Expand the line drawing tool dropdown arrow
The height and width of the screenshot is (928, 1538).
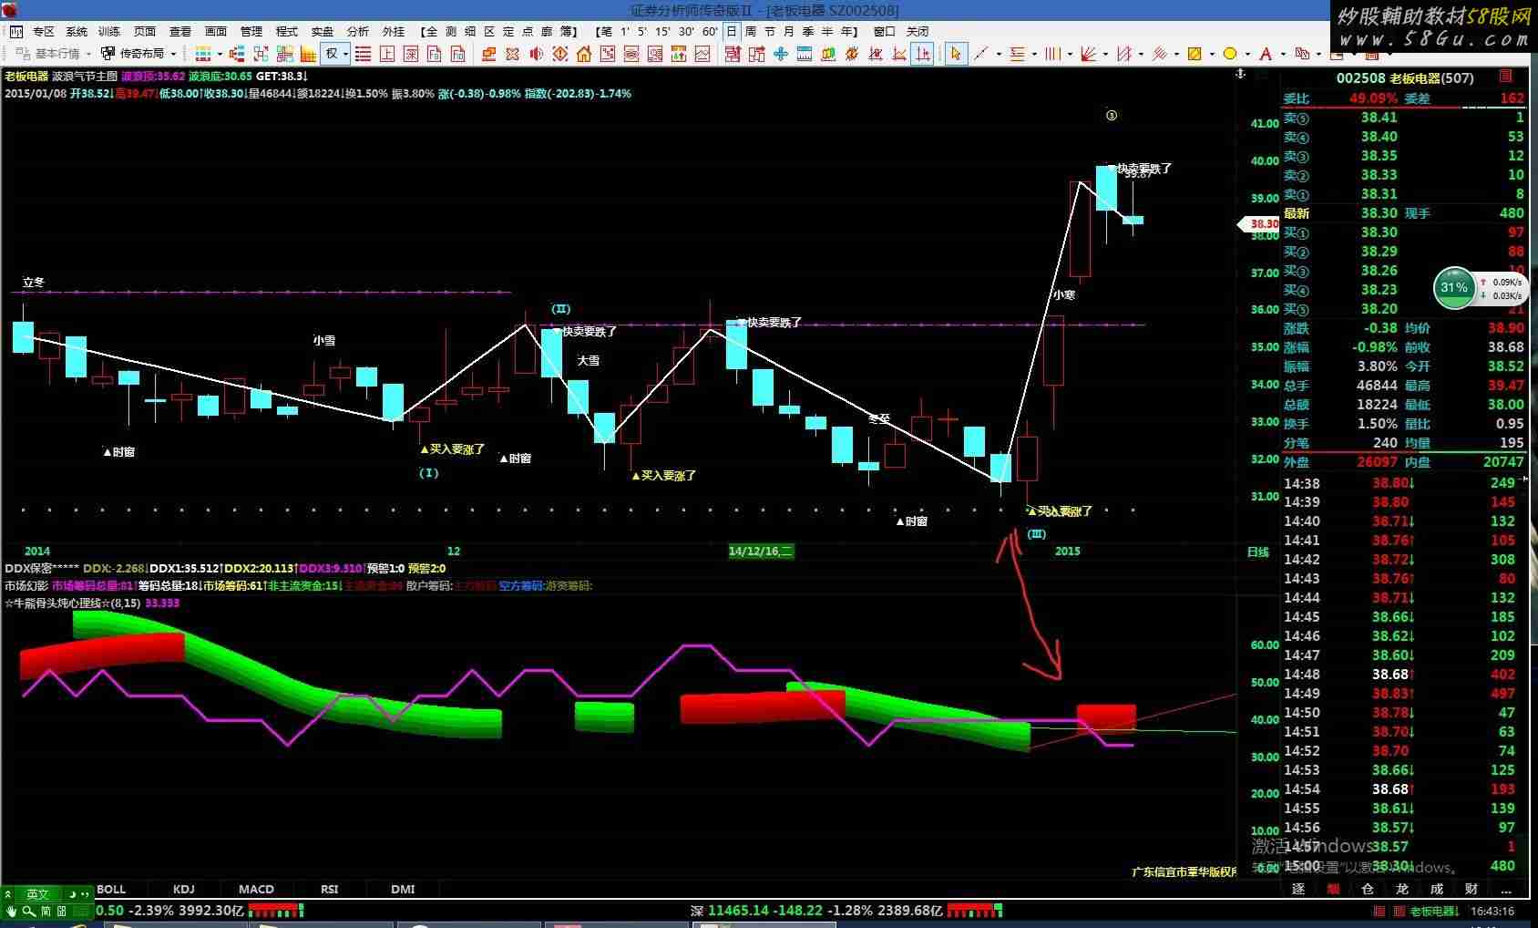point(999,55)
